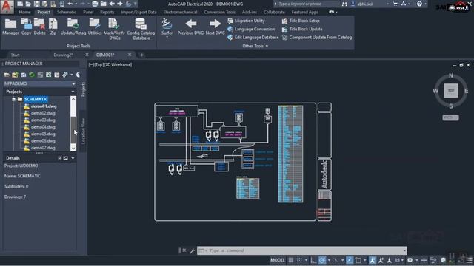Focus the keyword search field

[308, 4]
